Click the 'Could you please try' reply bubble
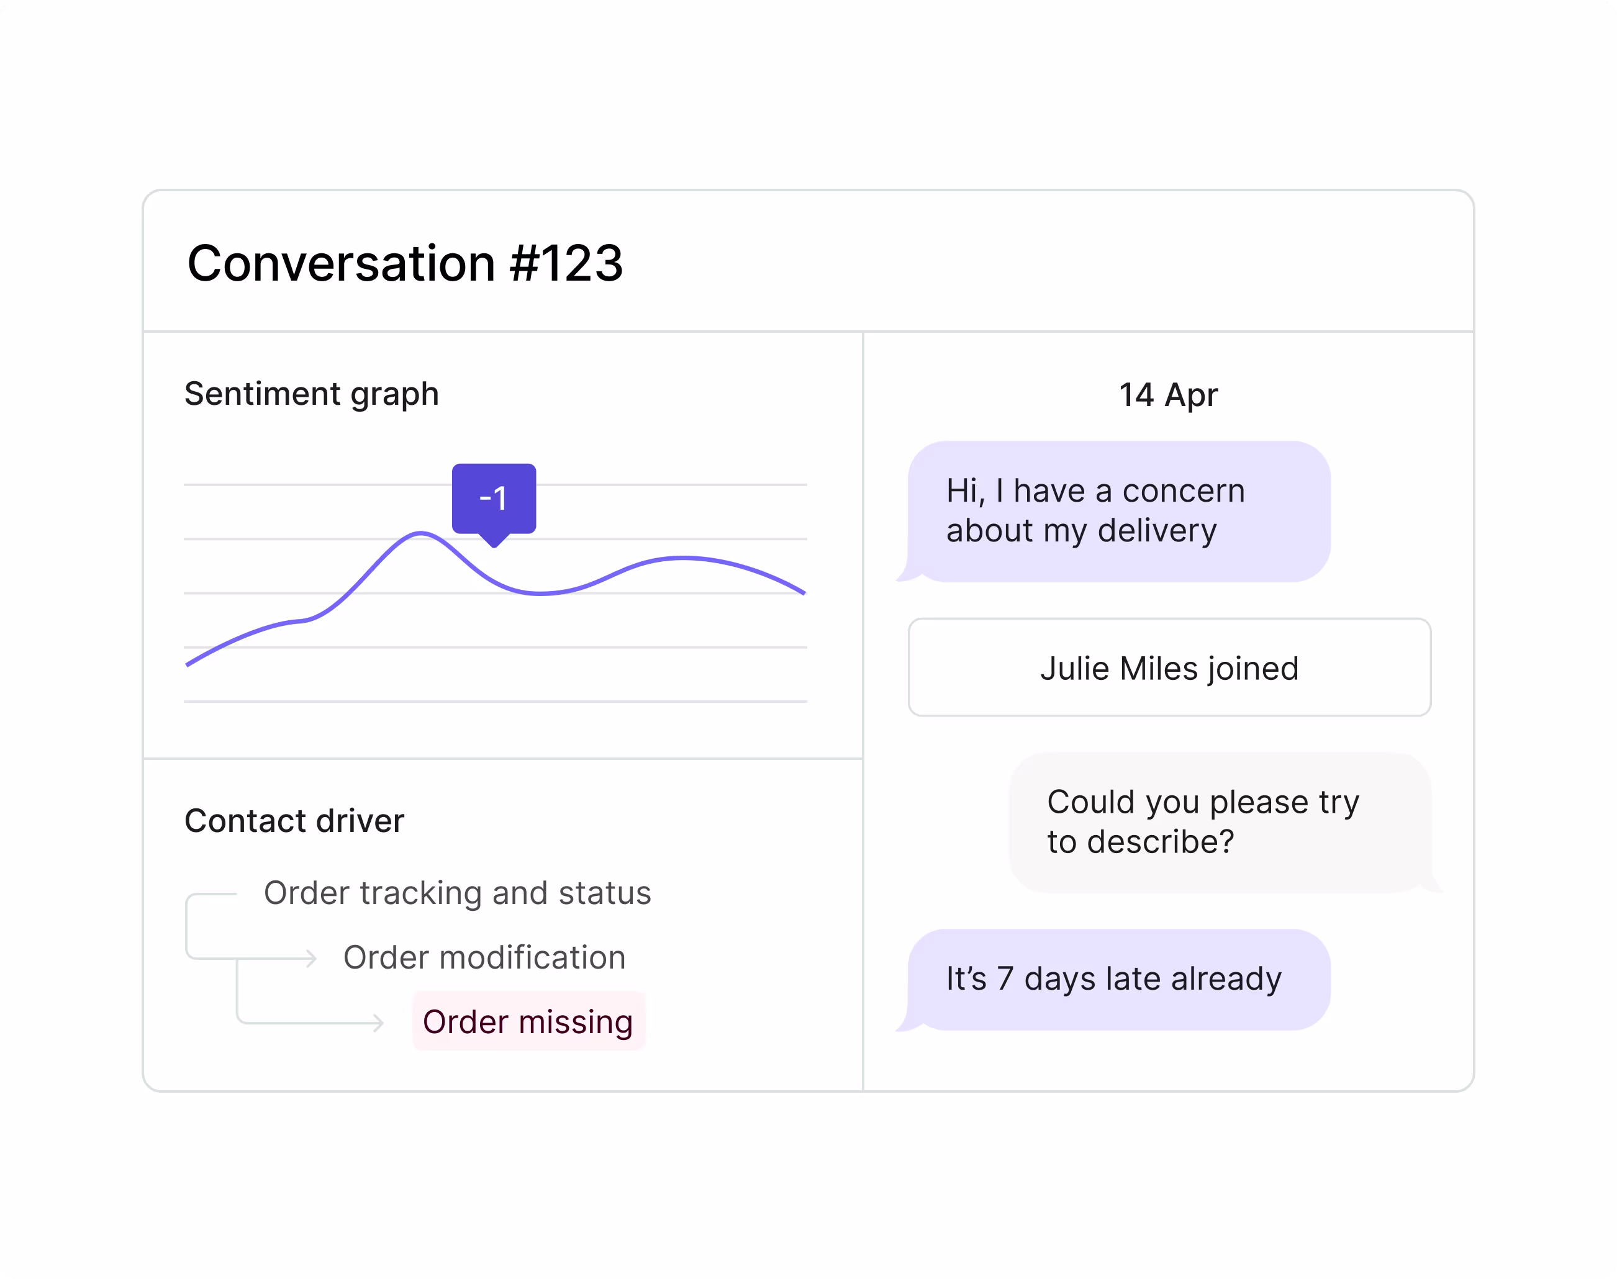The height and width of the screenshot is (1279, 1617). click(x=1224, y=822)
